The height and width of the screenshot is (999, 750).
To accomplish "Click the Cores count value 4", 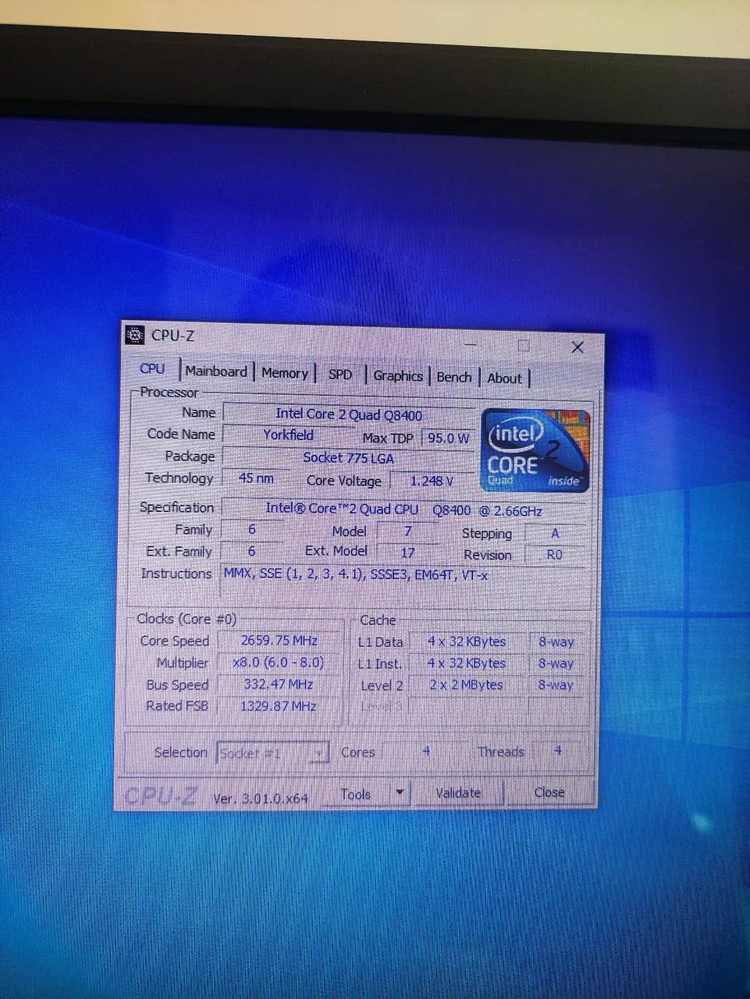I will 426,751.
